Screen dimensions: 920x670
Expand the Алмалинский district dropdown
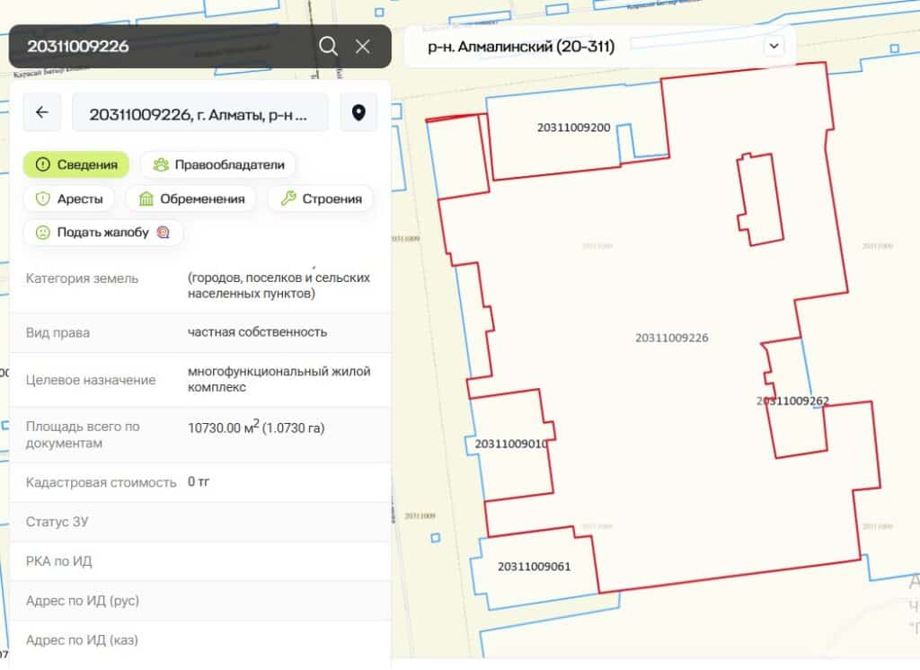coord(774,46)
